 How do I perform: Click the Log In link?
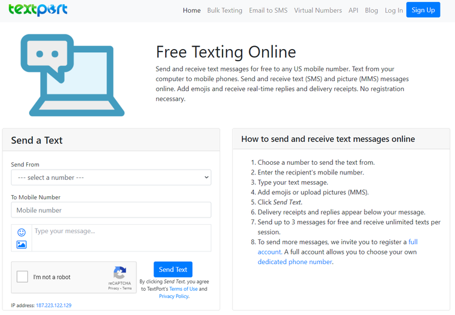click(x=394, y=10)
